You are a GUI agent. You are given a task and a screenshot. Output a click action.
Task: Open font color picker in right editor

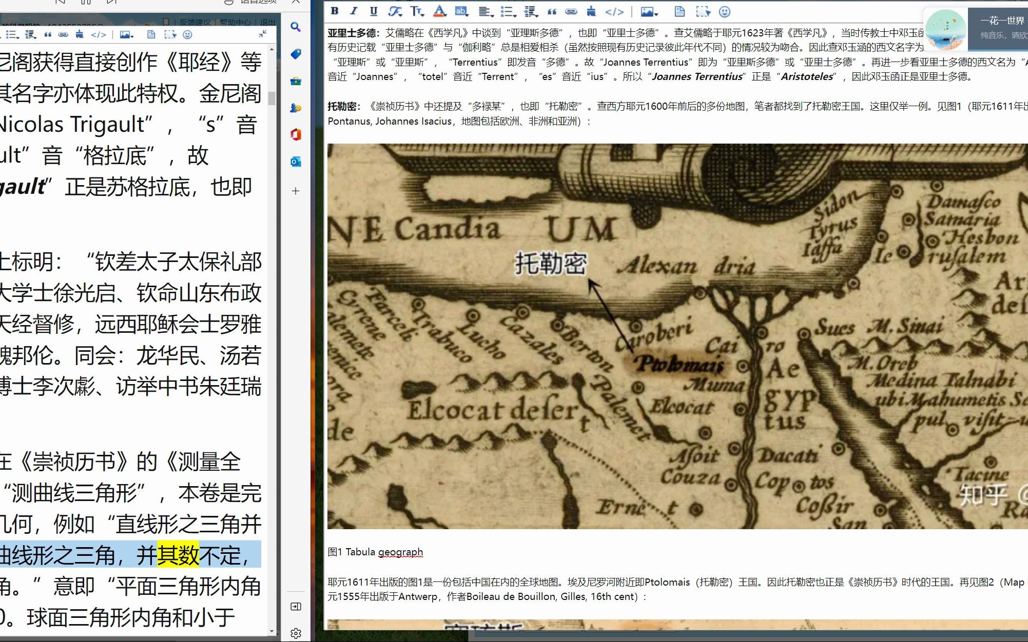[x=440, y=11]
